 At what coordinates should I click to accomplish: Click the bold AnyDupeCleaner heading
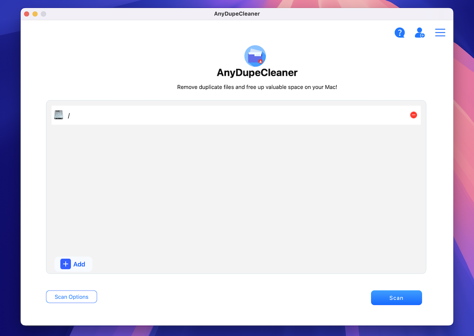(x=257, y=73)
